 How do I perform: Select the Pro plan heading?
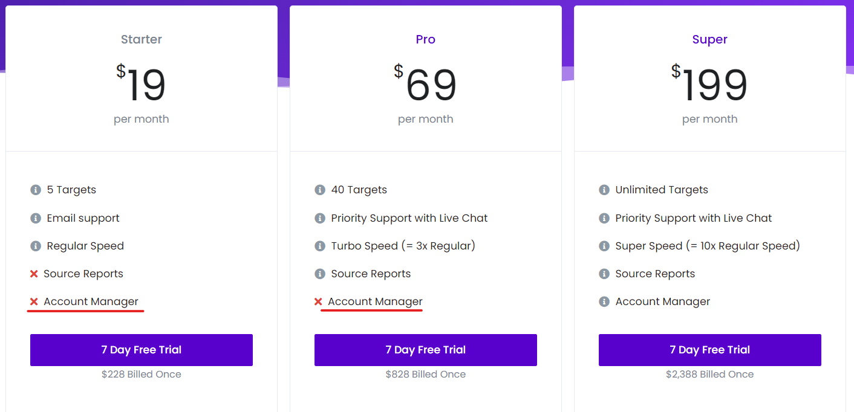(426, 39)
